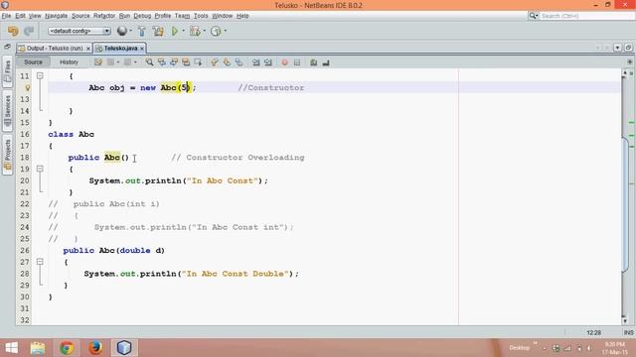Screen dimensions: 636x357
Task: Toggle Highlight Search icon
Action: pos(186,62)
